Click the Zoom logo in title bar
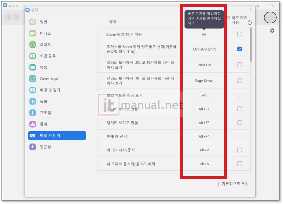The width and height of the screenshot is (283, 204). (x=5, y=5)
